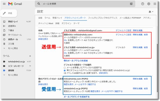160x101 pixels.
Task: Open the main menu hamburger icon
Action: [4, 4]
